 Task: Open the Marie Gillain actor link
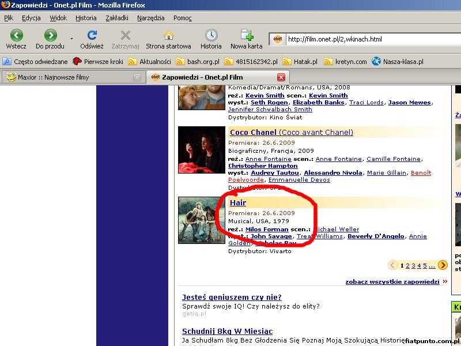(387, 173)
